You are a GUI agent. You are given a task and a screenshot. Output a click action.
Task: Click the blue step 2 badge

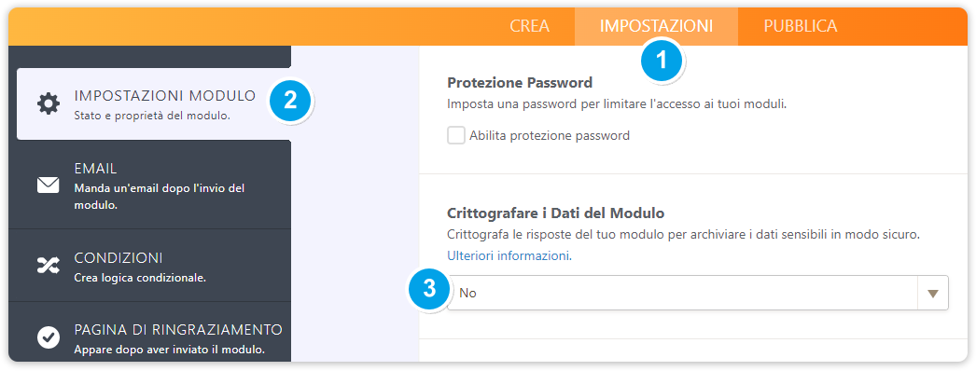[290, 102]
